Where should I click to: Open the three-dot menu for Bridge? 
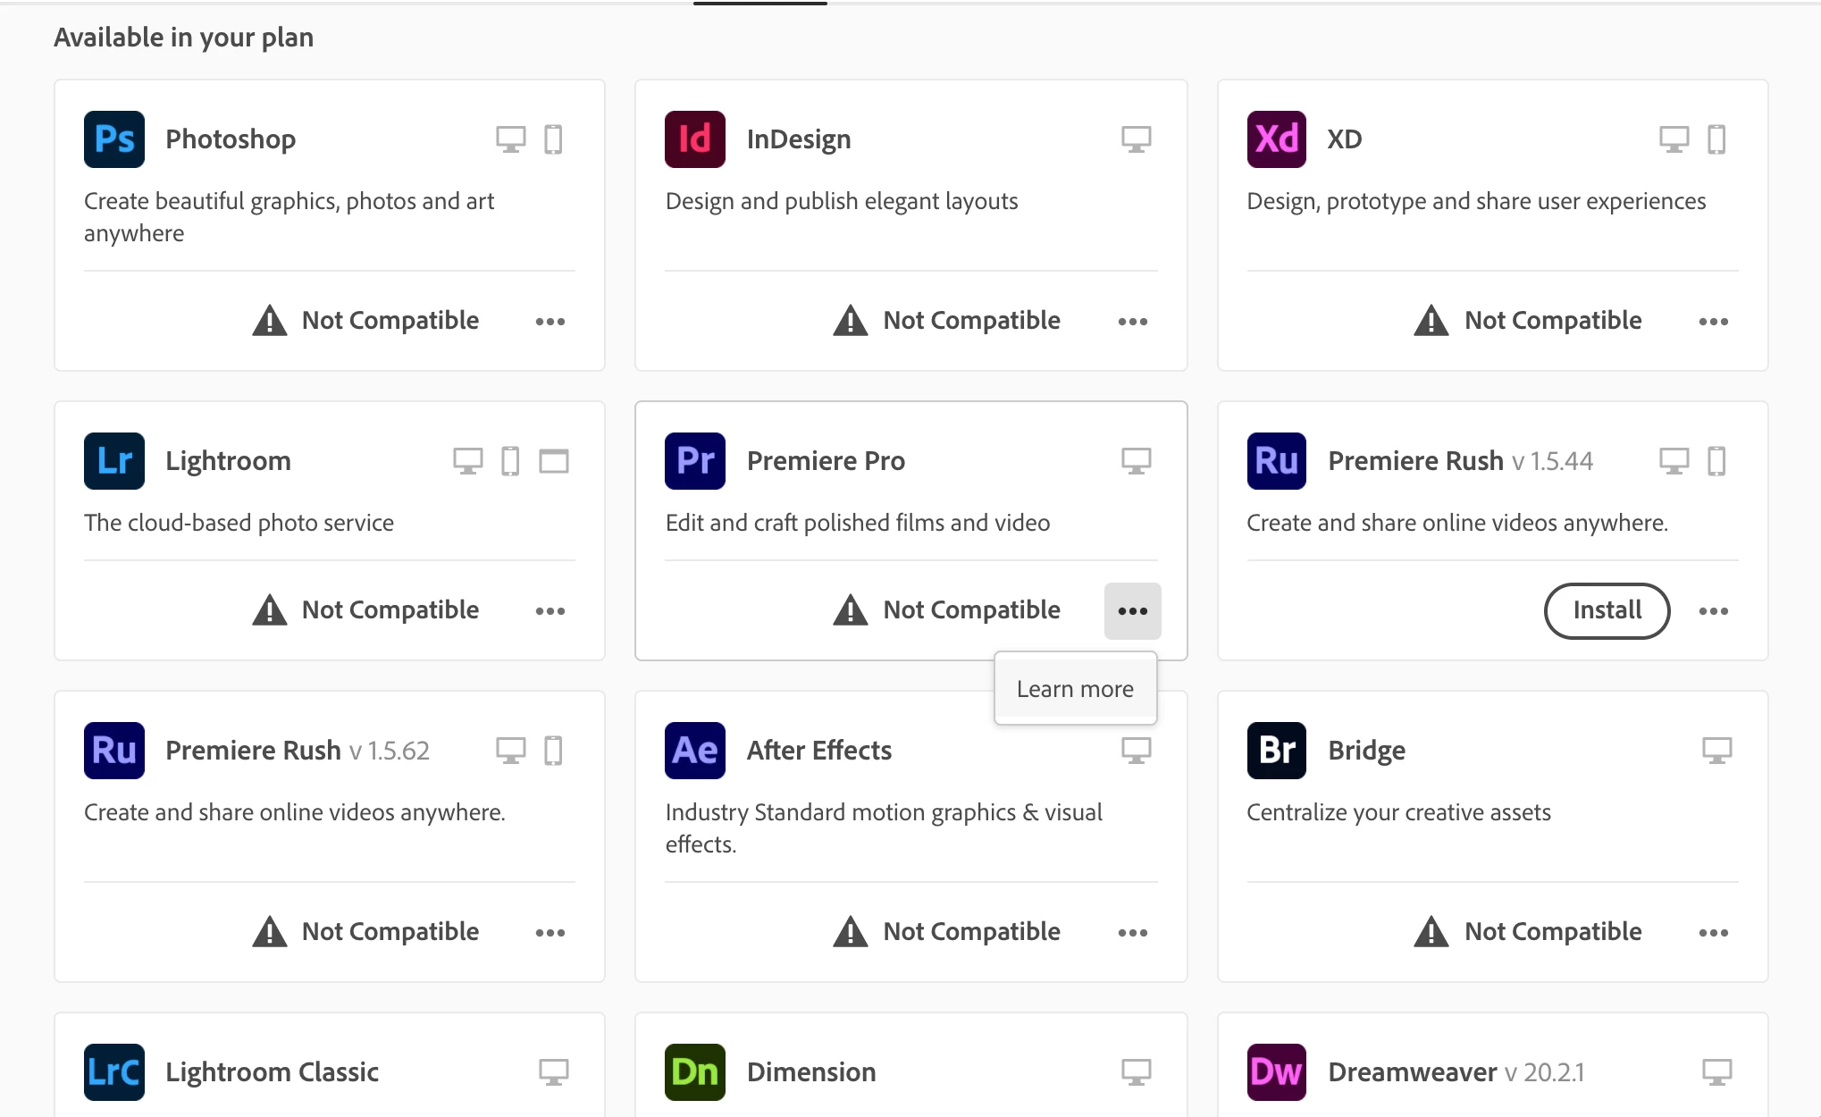point(1713,933)
